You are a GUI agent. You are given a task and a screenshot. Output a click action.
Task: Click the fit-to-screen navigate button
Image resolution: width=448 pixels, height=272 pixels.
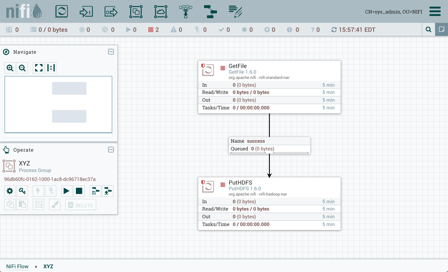pyautogui.click(x=39, y=68)
